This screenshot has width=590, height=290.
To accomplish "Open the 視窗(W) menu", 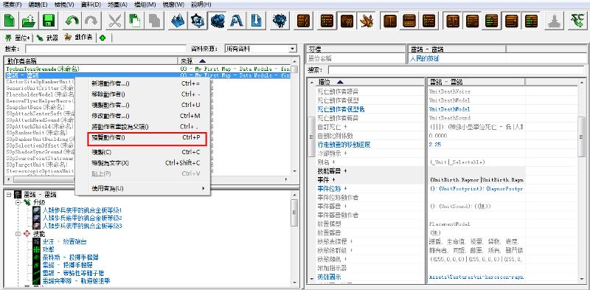I will [173, 4].
